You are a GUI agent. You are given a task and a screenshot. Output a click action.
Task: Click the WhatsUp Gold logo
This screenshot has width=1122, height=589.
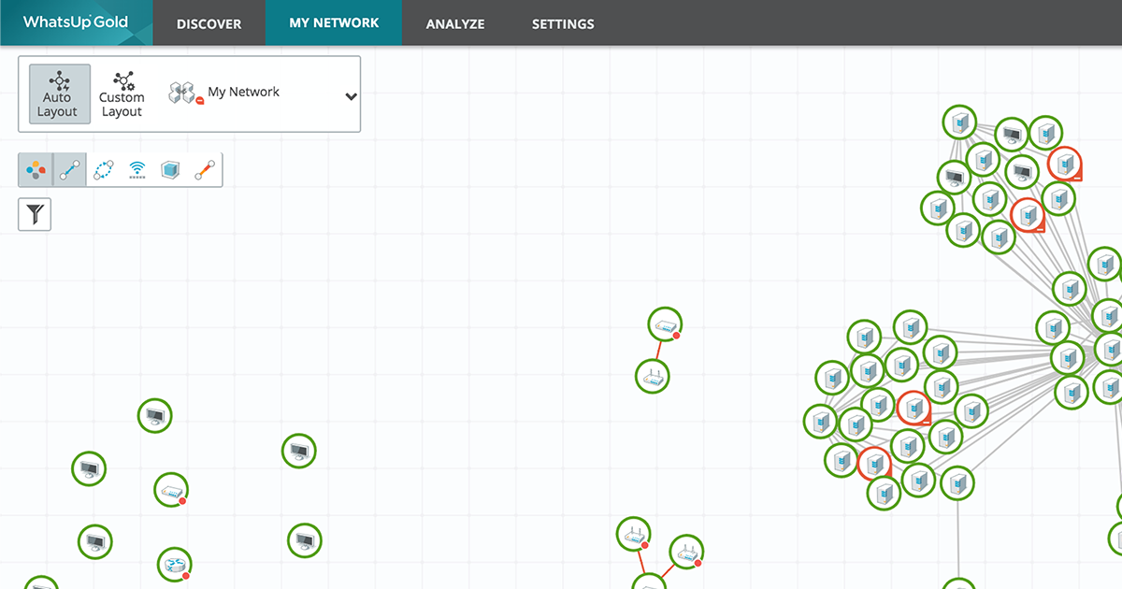click(76, 22)
